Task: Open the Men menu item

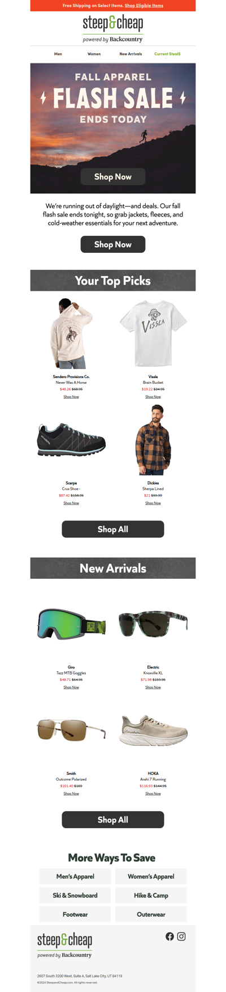Action: coord(58,54)
